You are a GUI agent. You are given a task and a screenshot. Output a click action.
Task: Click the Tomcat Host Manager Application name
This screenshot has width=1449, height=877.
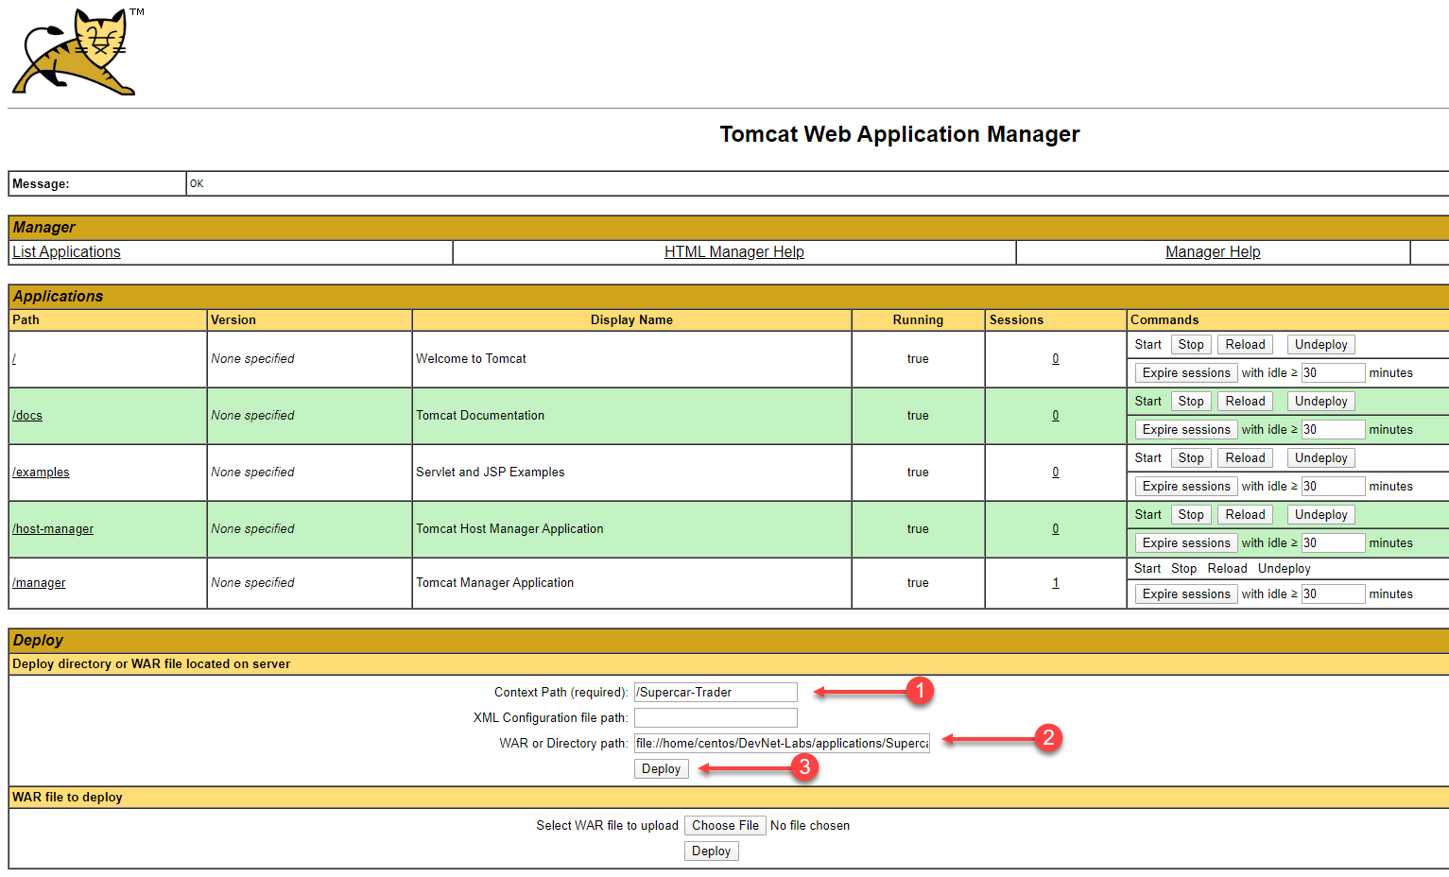(x=509, y=529)
